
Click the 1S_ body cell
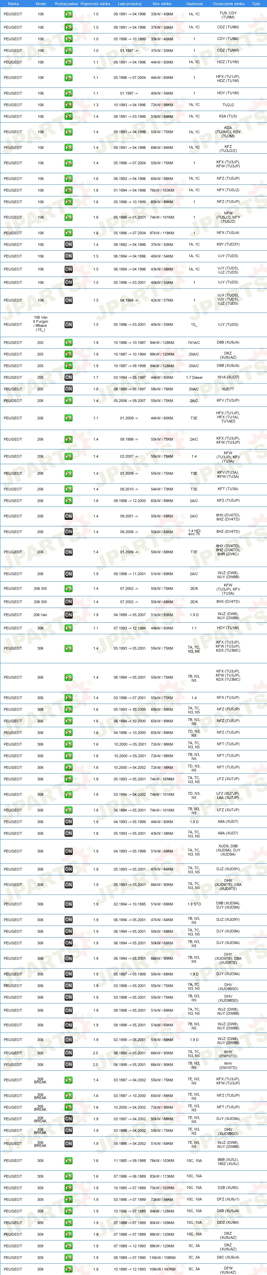(x=194, y=325)
